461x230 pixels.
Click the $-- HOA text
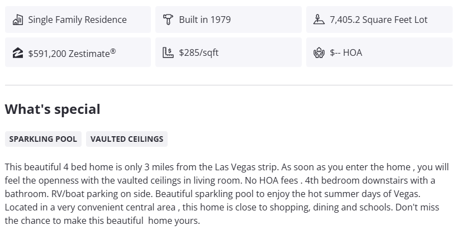(346, 53)
